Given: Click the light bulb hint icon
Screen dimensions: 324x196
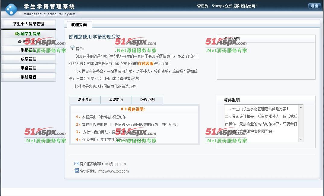Looking at the screenshot, I should (x=72, y=47).
